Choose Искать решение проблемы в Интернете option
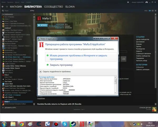158x127 pixels. [81, 57]
